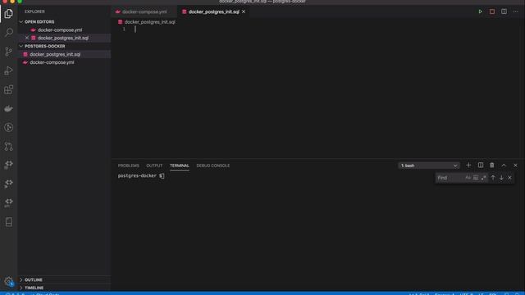Click the docker_postgres_init.sql breadcrumb
This screenshot has height=295, width=525.
[x=149, y=22]
